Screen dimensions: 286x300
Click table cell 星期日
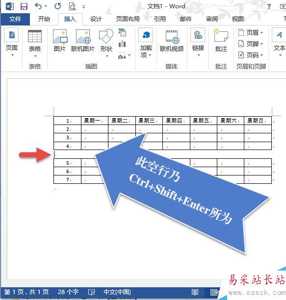258,121
